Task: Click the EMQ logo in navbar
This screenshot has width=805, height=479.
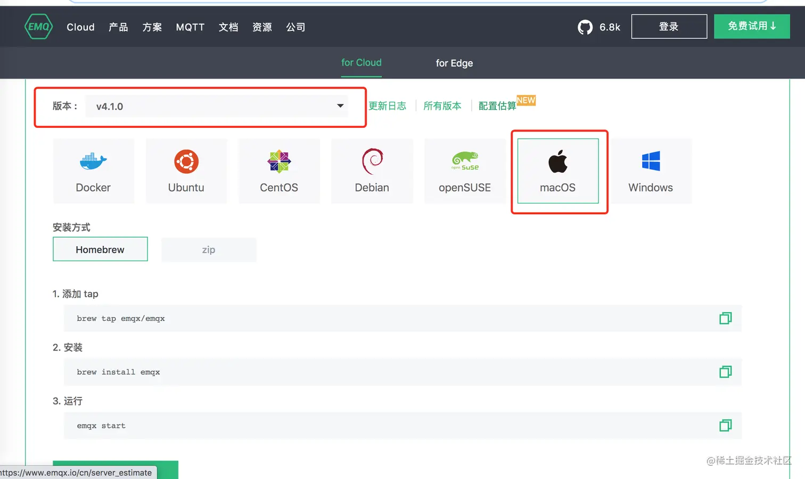Action: pyautogui.click(x=39, y=27)
